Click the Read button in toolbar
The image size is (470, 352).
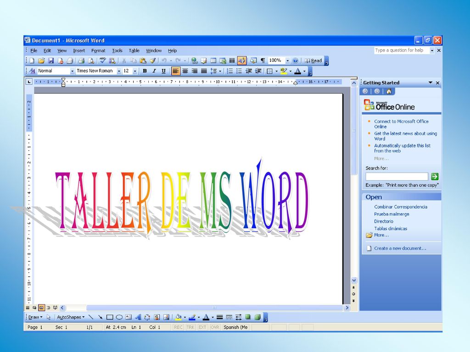313,61
